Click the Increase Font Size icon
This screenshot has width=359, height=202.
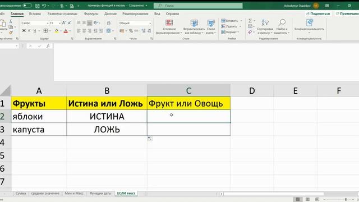64,22
